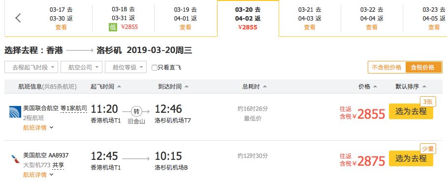The image size is (447, 180).
Task: Click 选为去程 for the ¥2875 flight
Action: 411,158
